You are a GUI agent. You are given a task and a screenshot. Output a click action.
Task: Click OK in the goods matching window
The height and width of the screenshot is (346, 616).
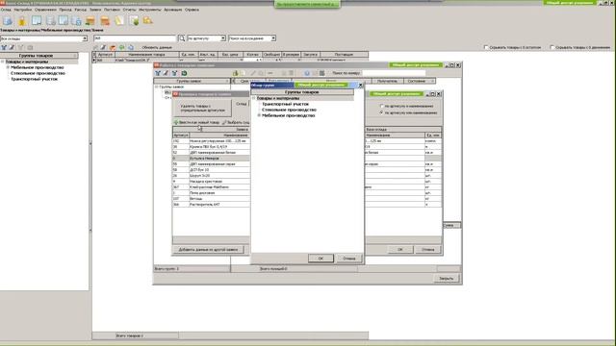(400, 250)
